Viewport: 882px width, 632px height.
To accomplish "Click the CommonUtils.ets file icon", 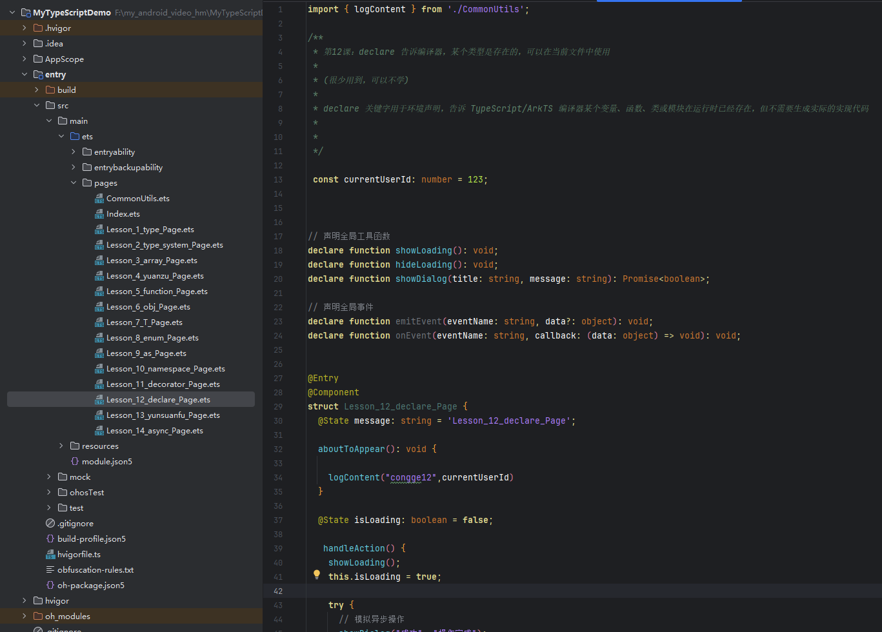I will (x=99, y=199).
